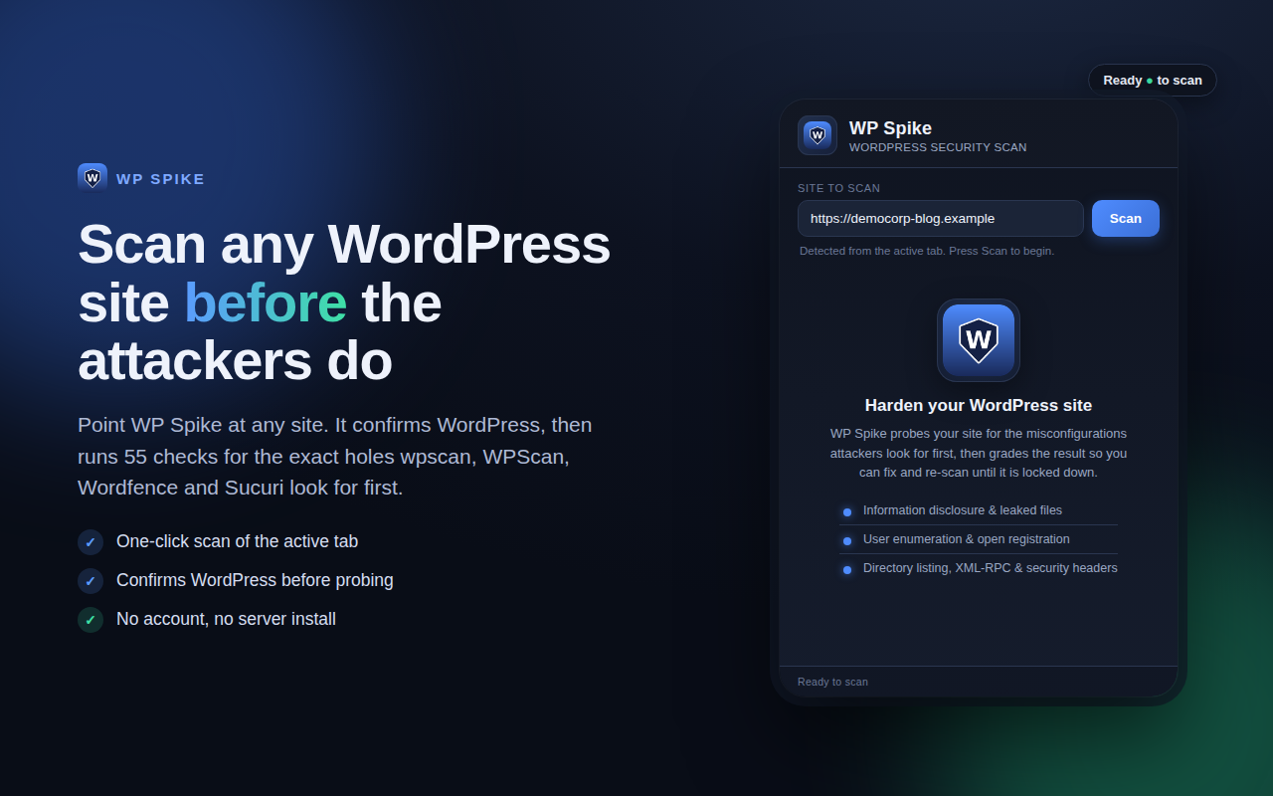The image size is (1273, 796).
Task: Click the Ready to scan badge
Action: (1153, 81)
